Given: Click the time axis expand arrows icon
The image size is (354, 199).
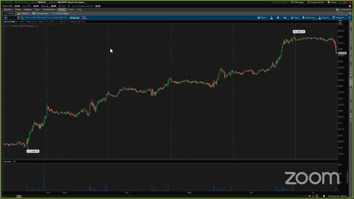Looking at the screenshot, I should pyautogui.click(x=309, y=196).
